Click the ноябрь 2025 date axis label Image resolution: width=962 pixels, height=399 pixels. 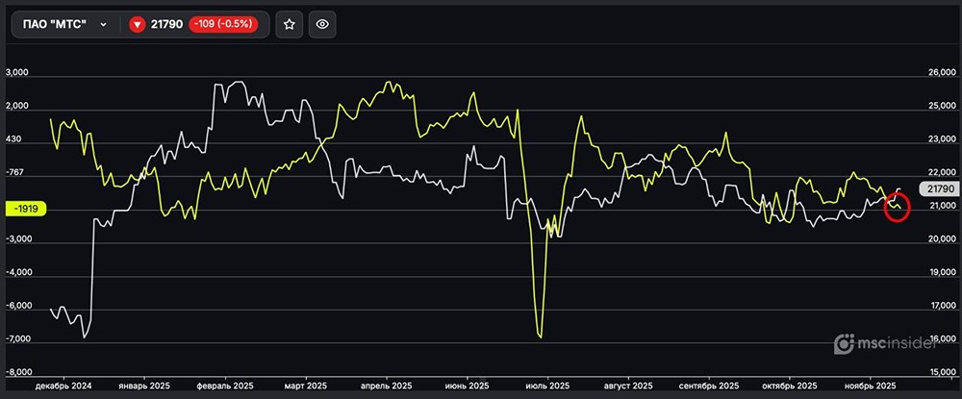pyautogui.click(x=870, y=384)
